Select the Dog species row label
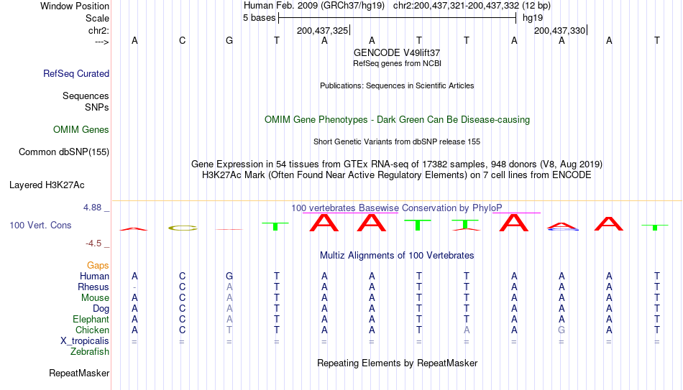 (101, 309)
